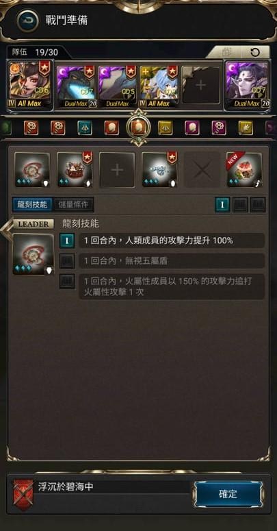Toggle dragon skill level II button at right

(240, 205)
